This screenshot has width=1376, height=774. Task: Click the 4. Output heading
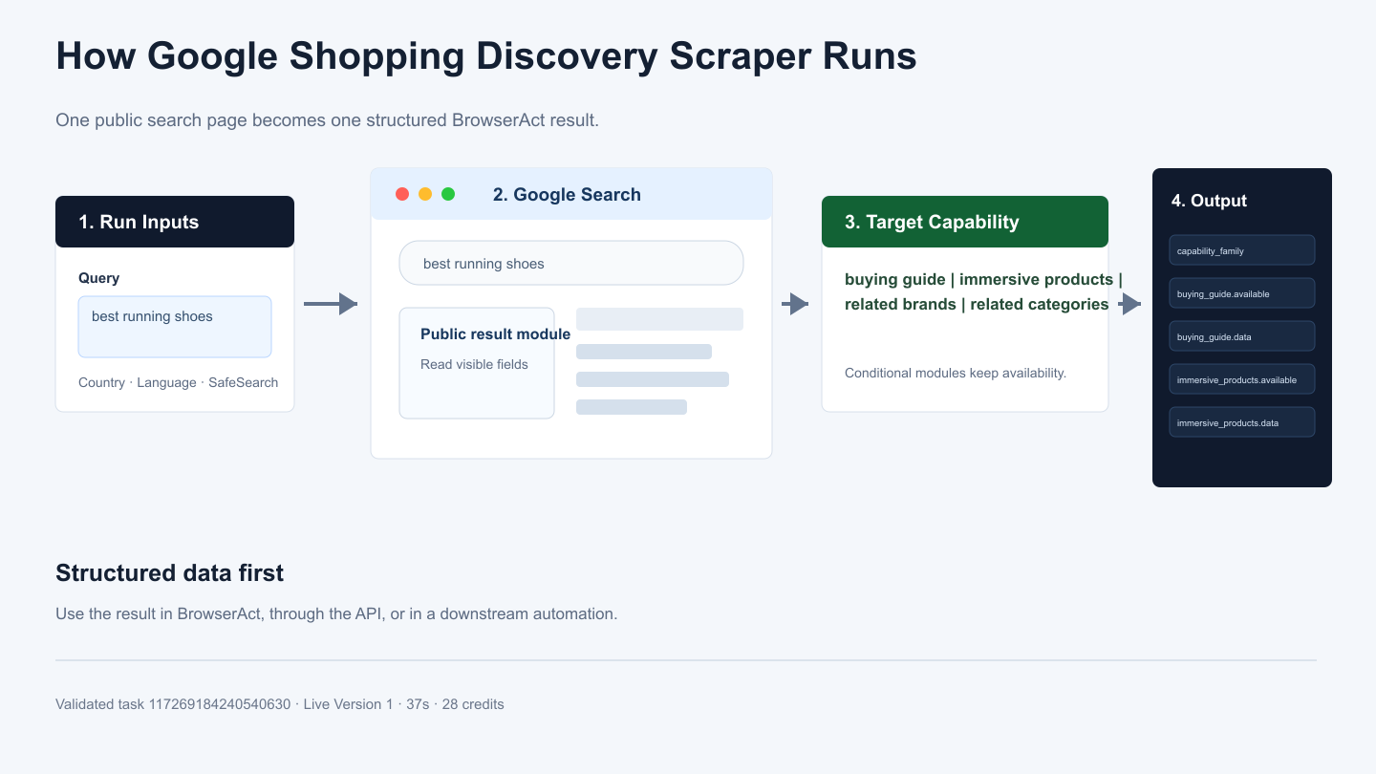coord(1209,201)
